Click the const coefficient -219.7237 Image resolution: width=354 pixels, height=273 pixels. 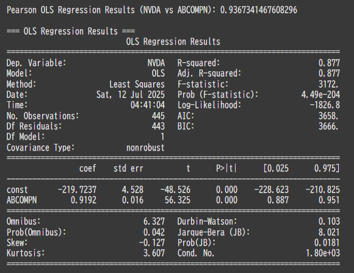[x=78, y=190]
